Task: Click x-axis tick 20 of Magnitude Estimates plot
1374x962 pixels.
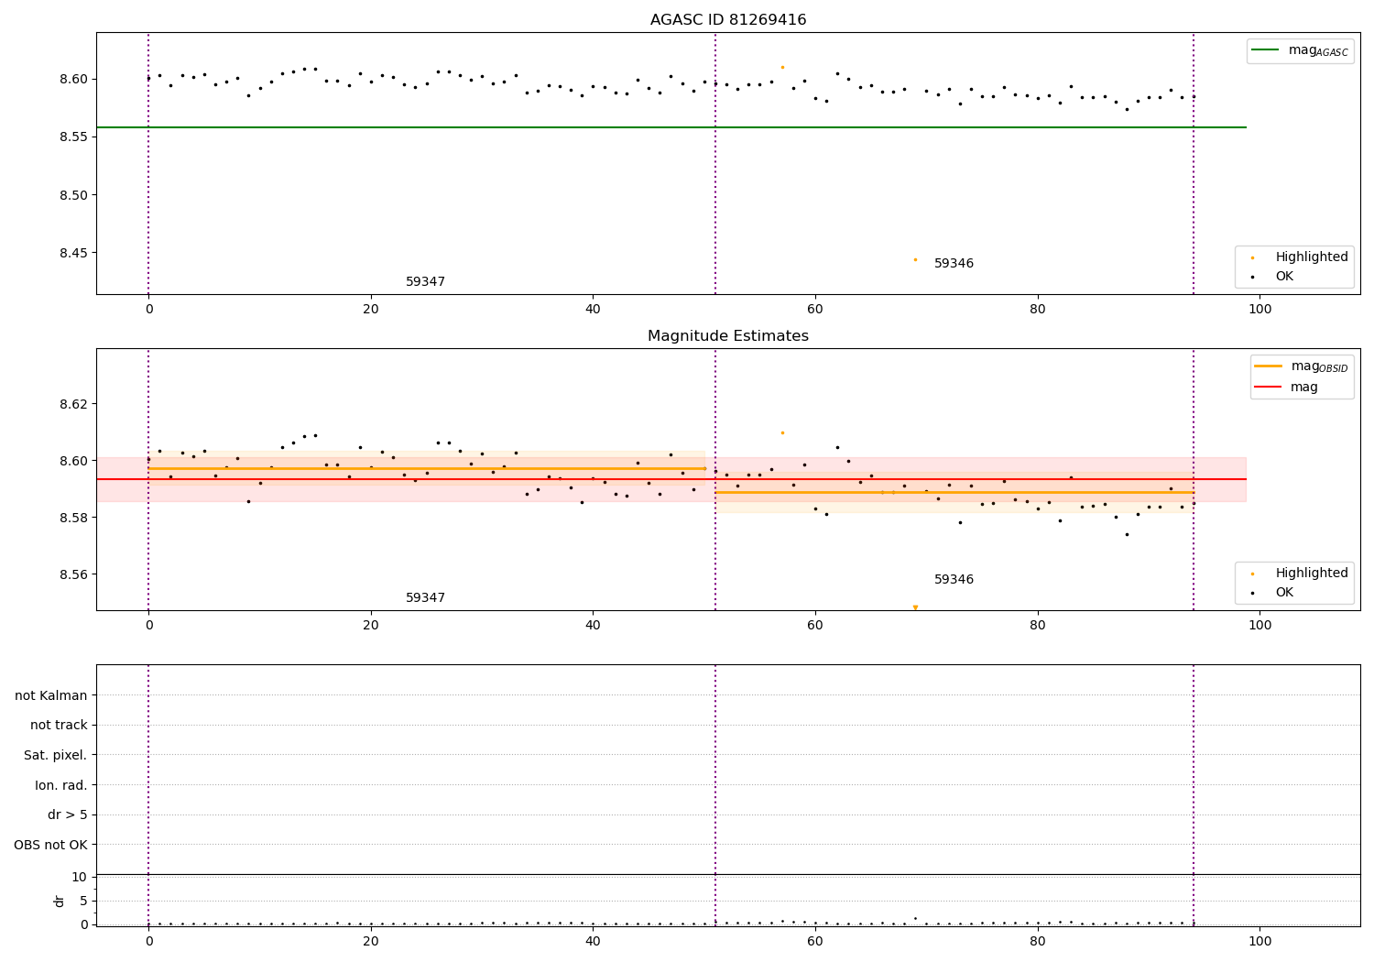Action: [371, 625]
